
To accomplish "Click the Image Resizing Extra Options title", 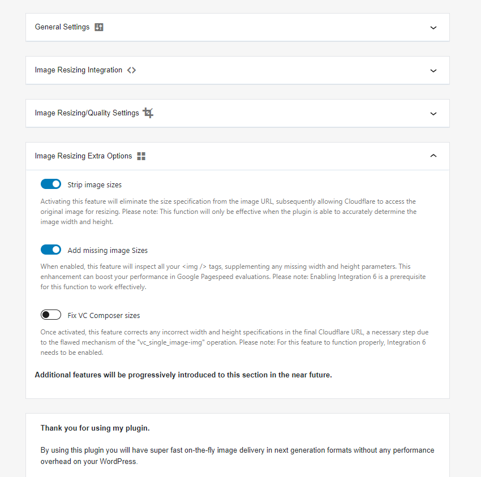I will (83, 156).
